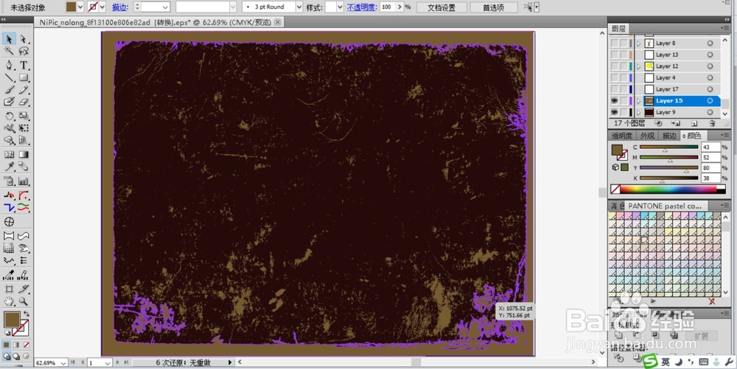Expand Layer 9 disclosure triangle
Screen dimensions: 737x369
tap(639, 112)
